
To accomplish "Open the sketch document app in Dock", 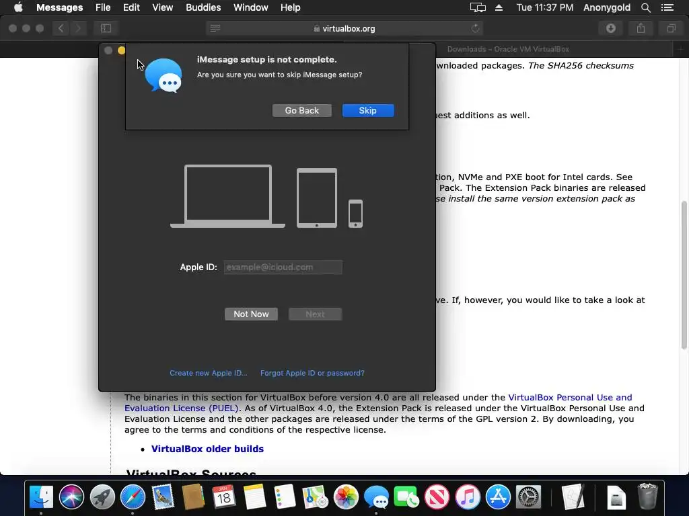I will (573, 497).
